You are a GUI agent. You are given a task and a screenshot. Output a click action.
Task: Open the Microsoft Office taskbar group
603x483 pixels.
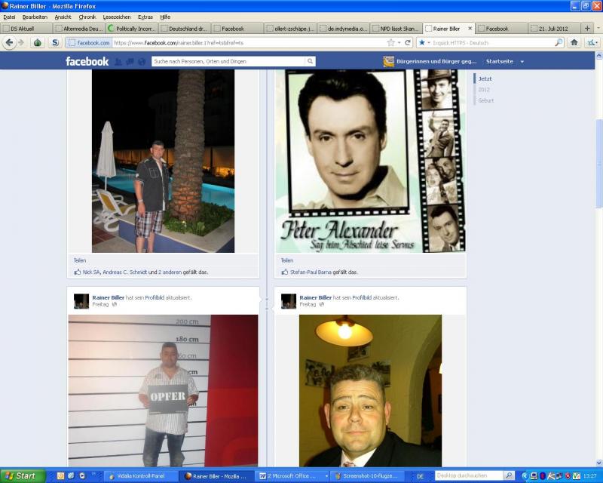pos(293,476)
